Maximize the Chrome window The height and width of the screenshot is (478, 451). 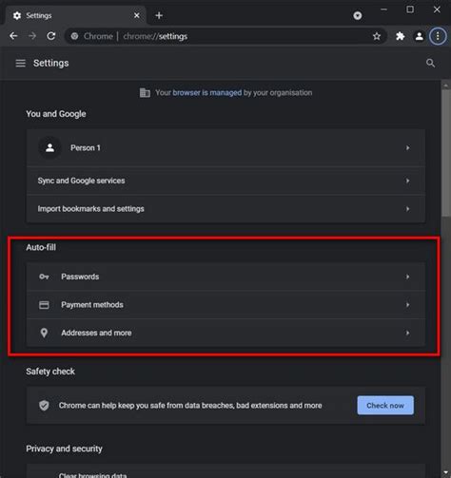(410, 10)
